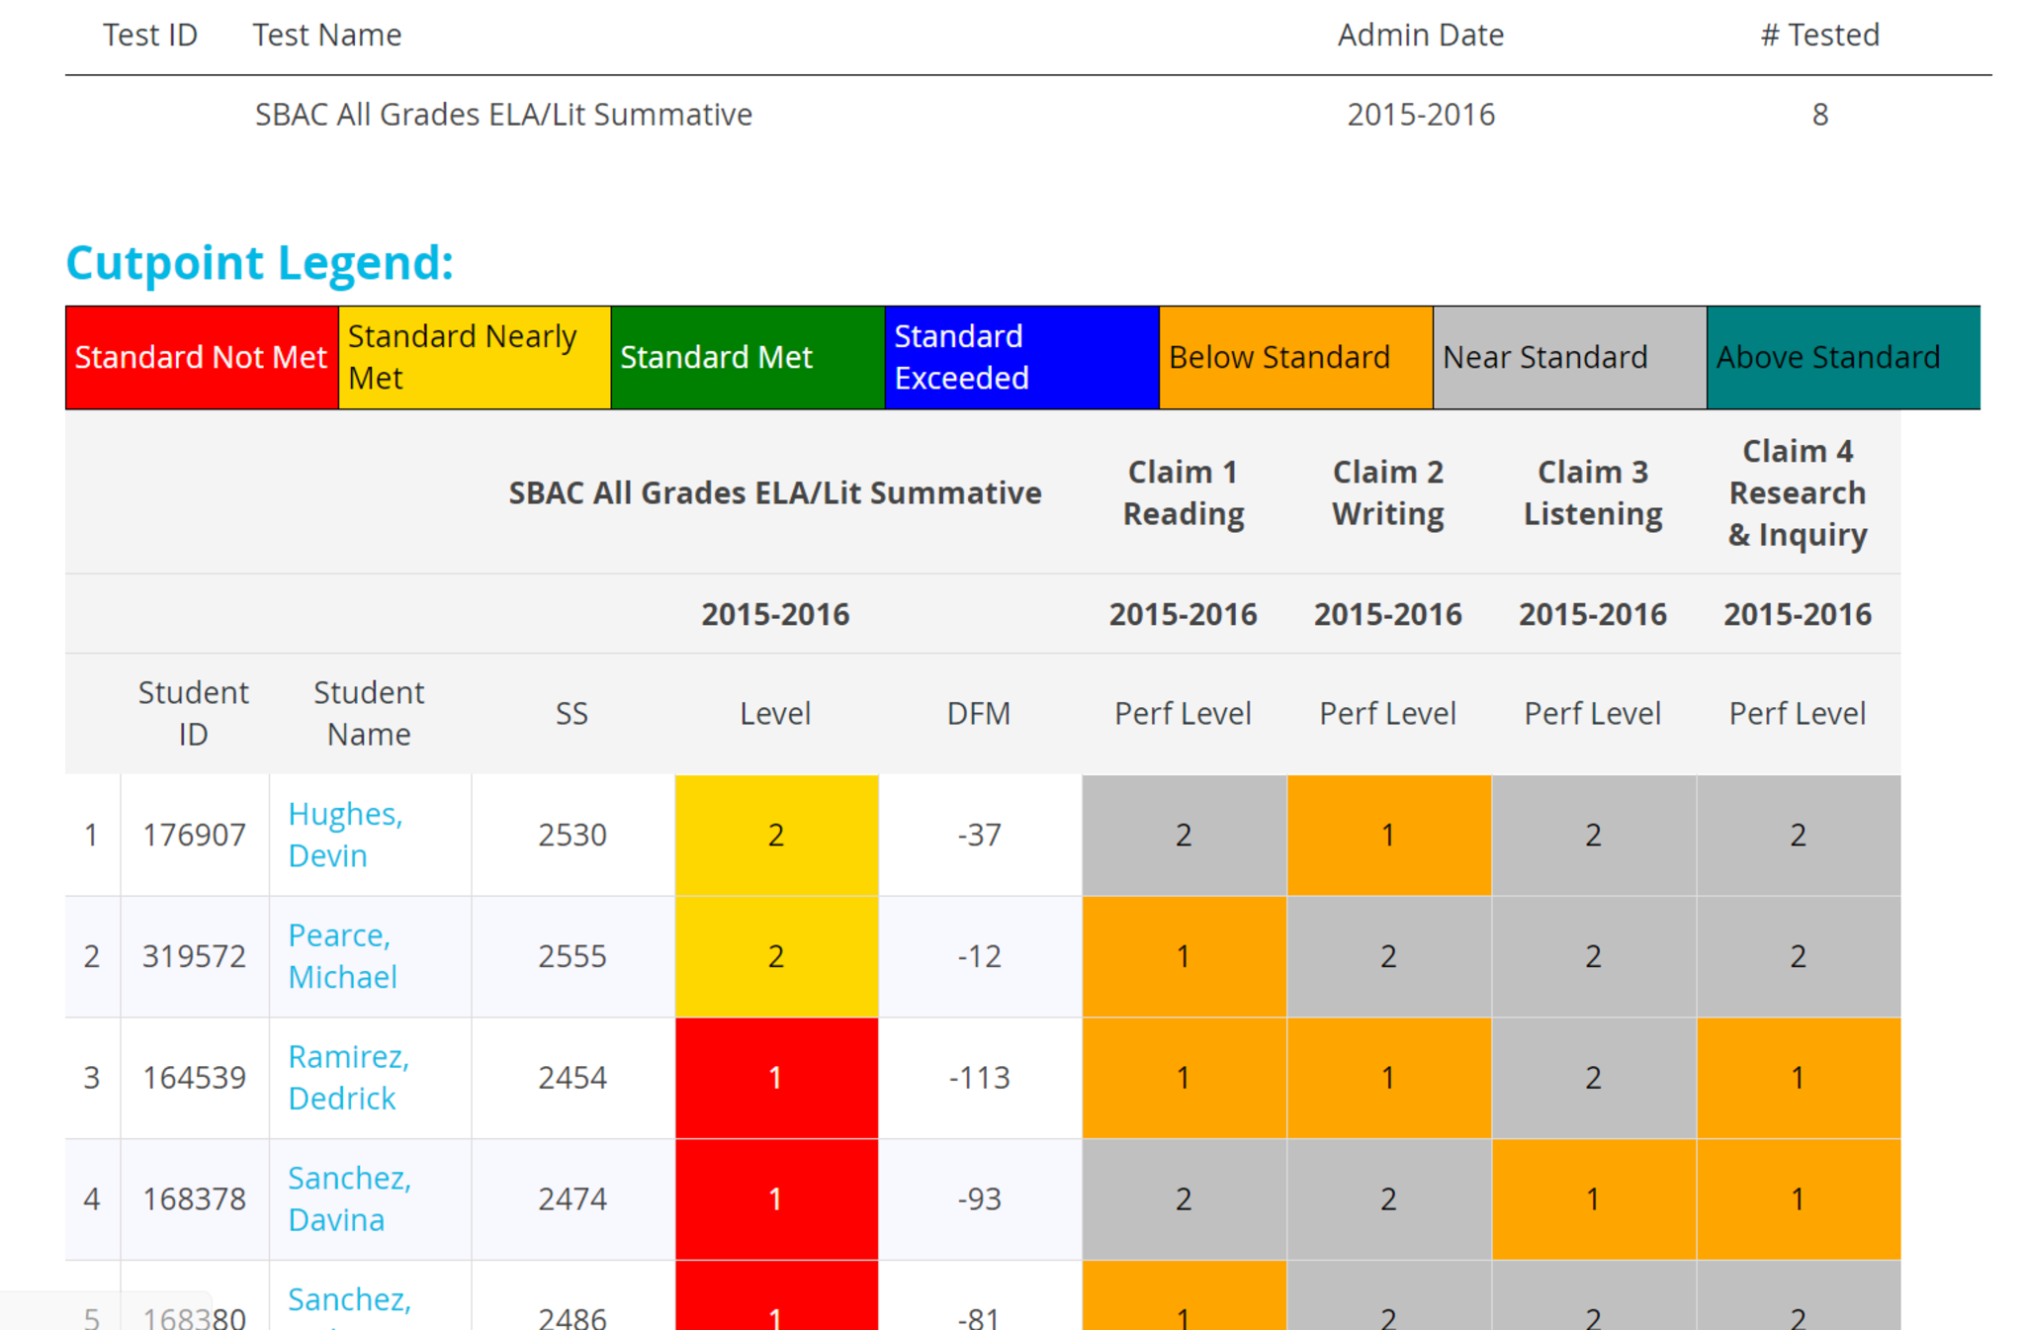Click the Near Standard gray swatch
The image size is (2025, 1330).
(x=1568, y=357)
